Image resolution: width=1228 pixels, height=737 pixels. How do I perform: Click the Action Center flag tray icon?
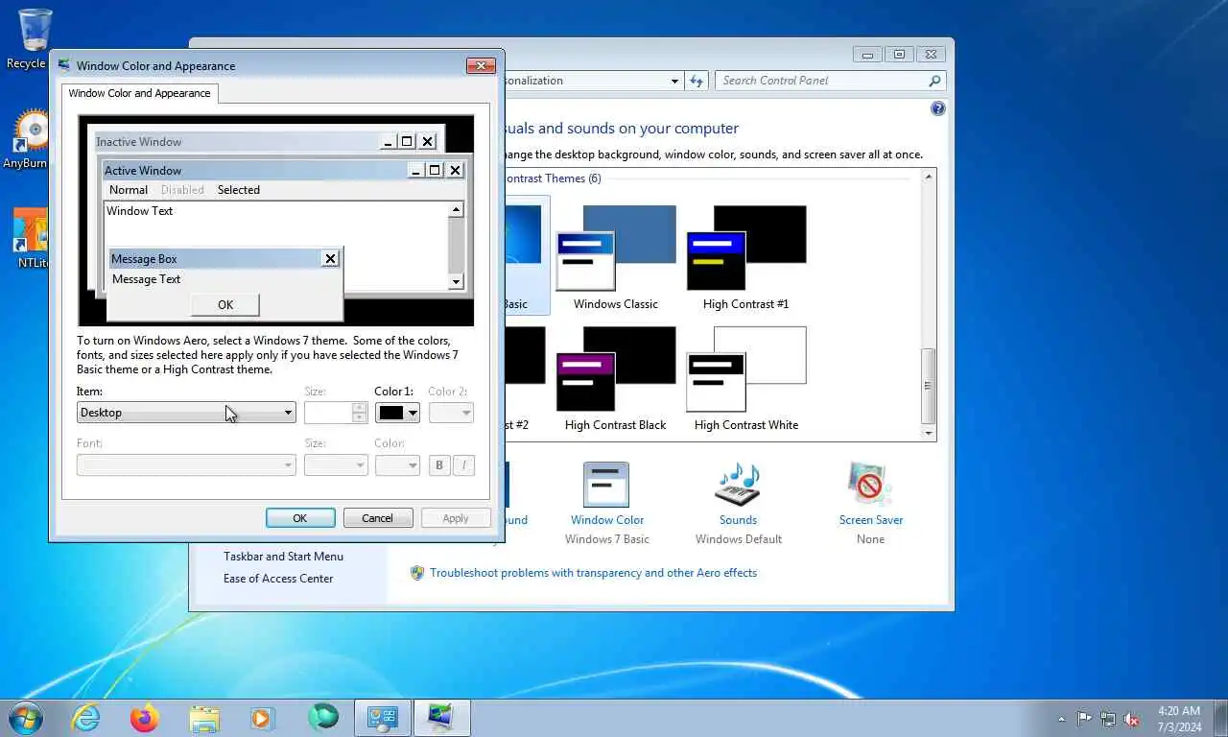[1084, 719]
